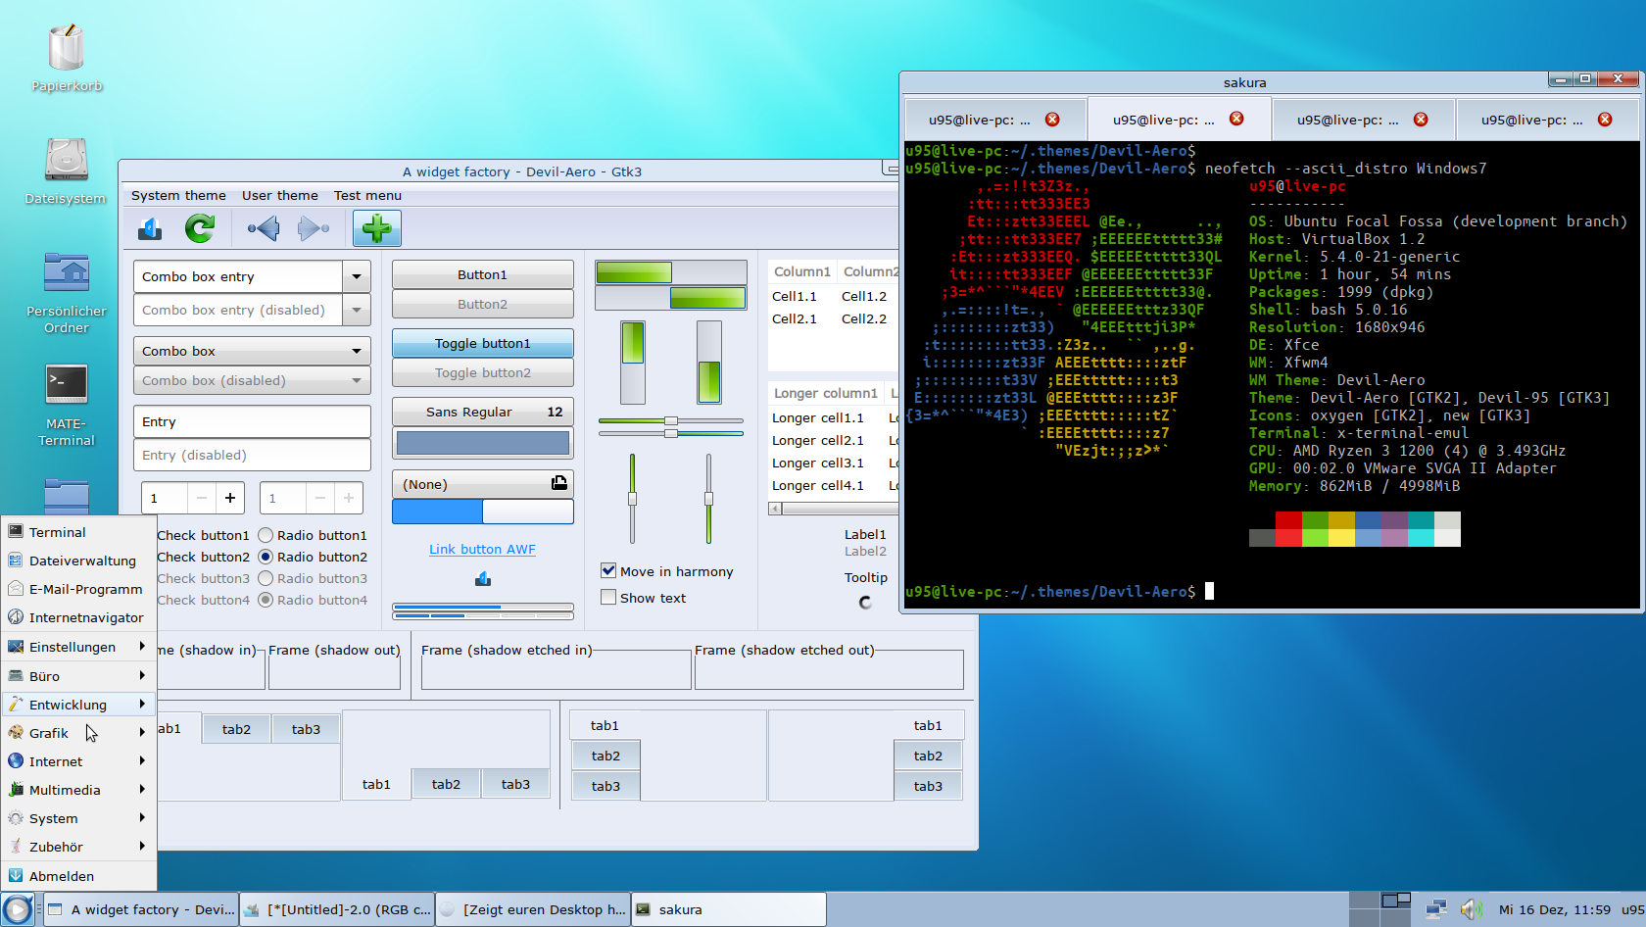Click the green refresh toolbar icon
The height and width of the screenshot is (927, 1646).
200,229
